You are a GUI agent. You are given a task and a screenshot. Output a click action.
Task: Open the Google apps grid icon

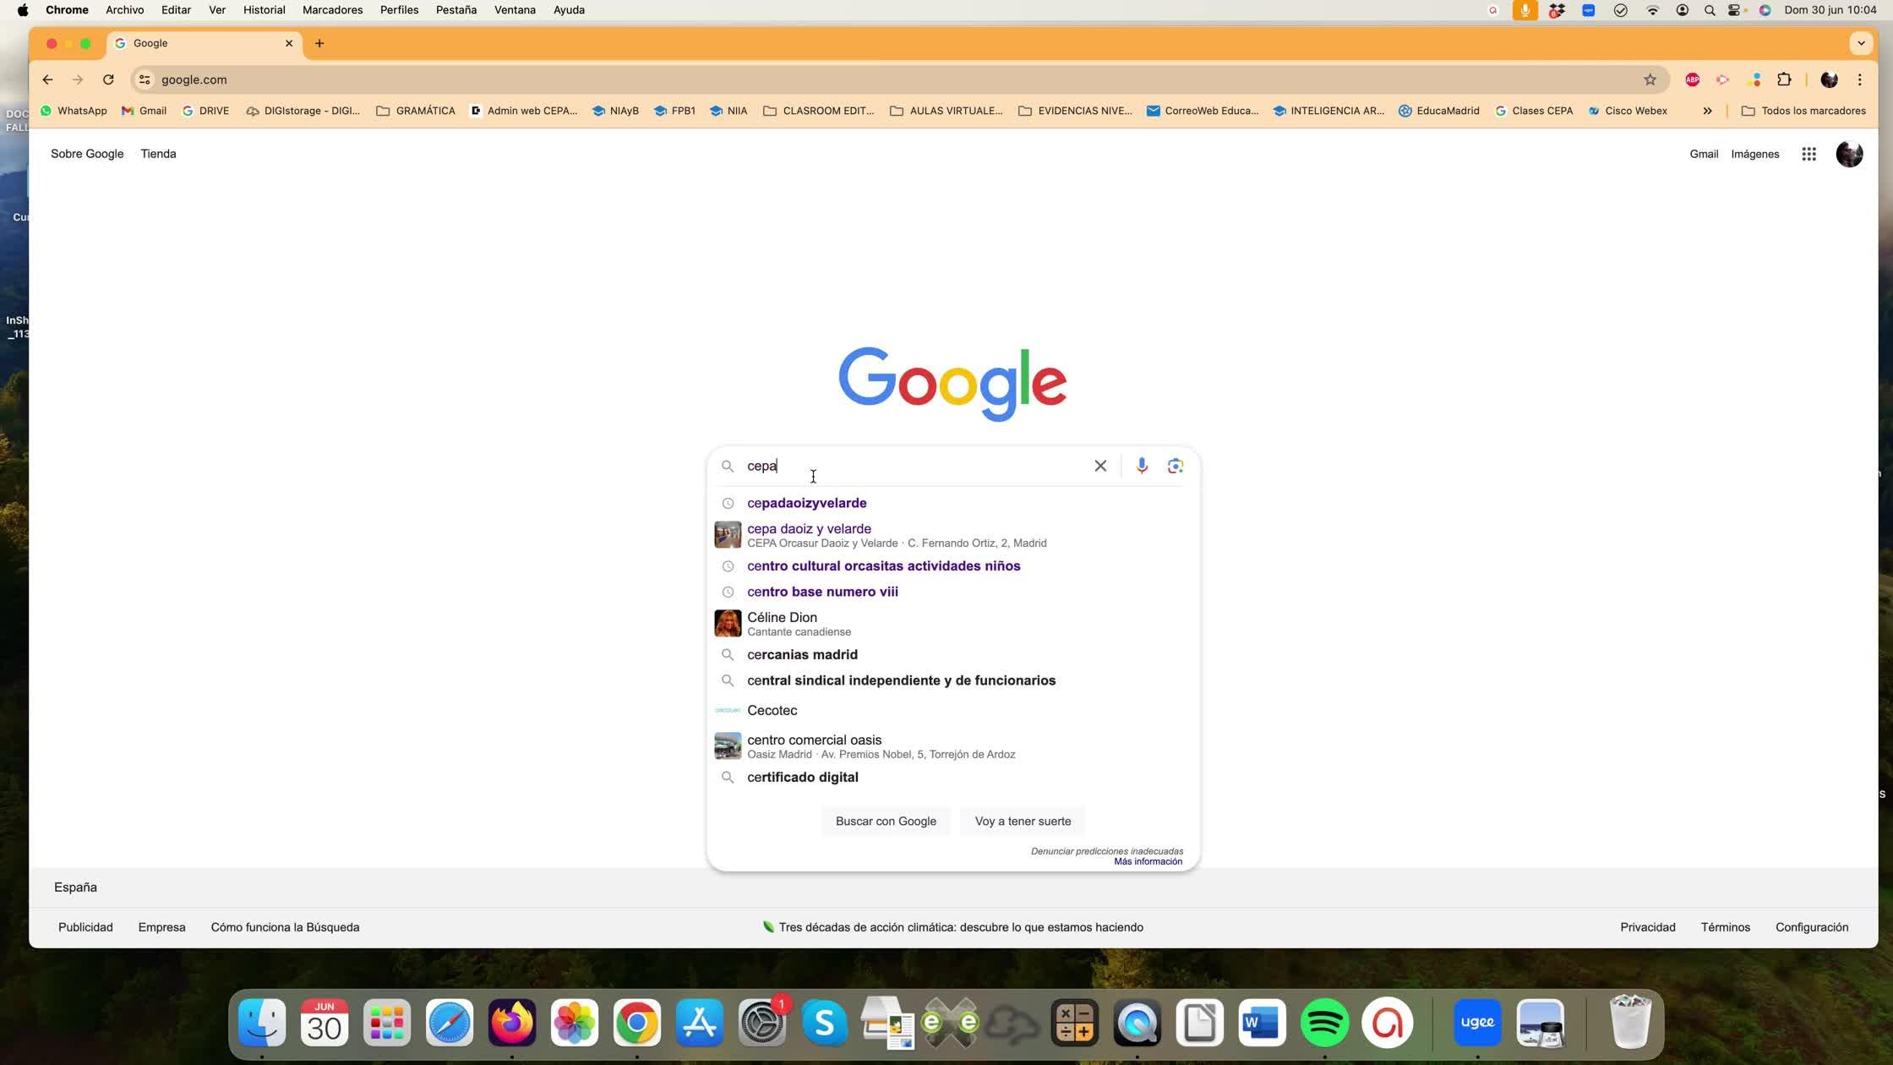[1808, 154]
